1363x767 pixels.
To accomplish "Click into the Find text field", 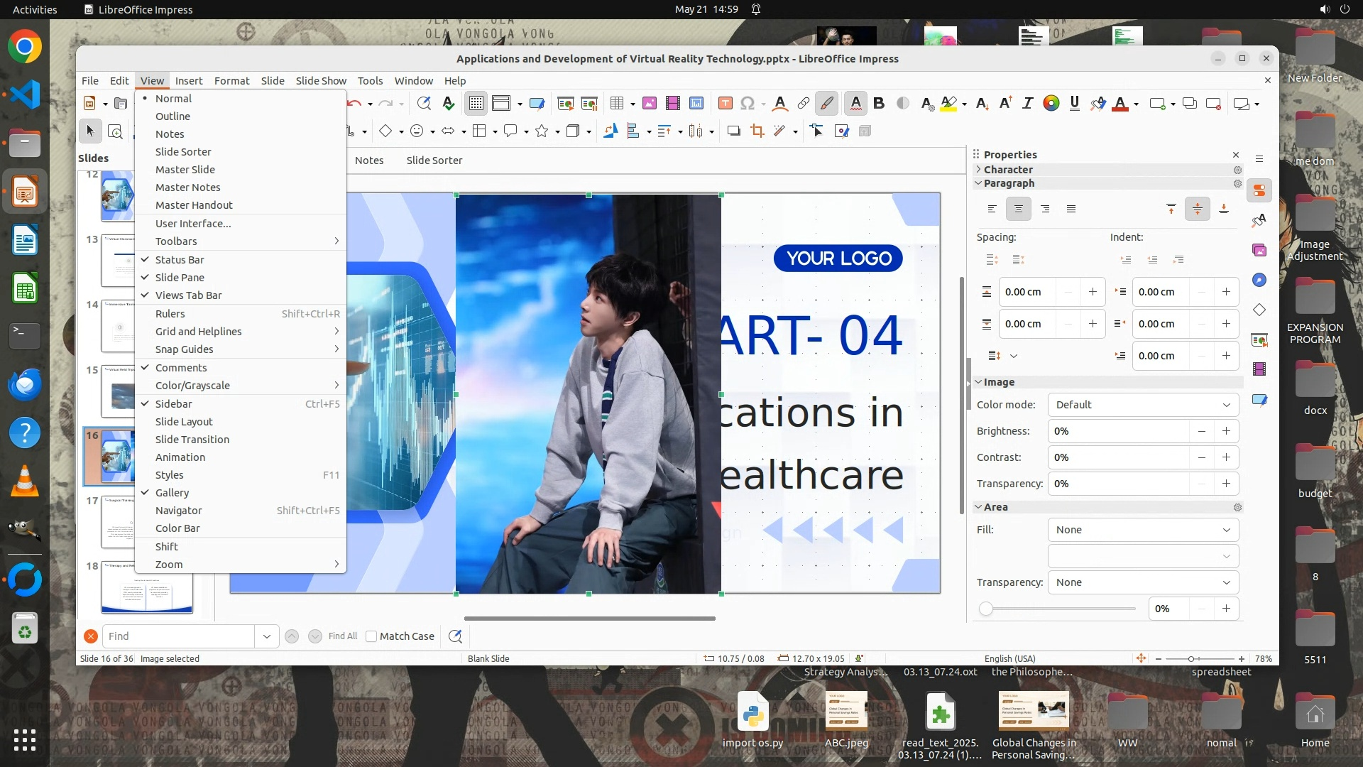I will click(177, 636).
